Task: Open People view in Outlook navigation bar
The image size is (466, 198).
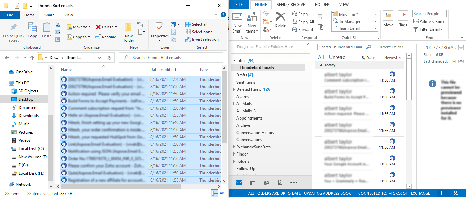Action: click(266, 183)
